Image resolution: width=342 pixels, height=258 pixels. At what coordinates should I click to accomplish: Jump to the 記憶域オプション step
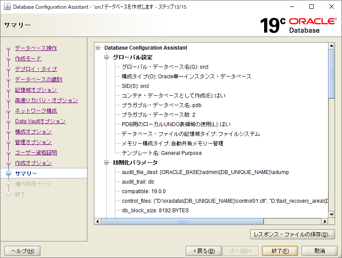(36, 90)
